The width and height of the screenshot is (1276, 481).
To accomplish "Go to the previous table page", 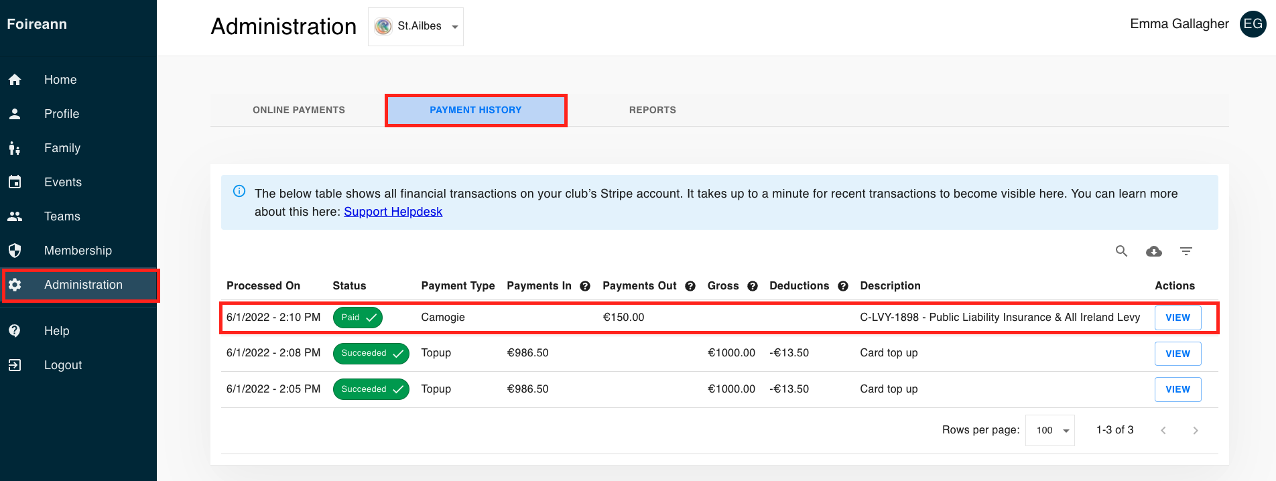I will [1163, 430].
